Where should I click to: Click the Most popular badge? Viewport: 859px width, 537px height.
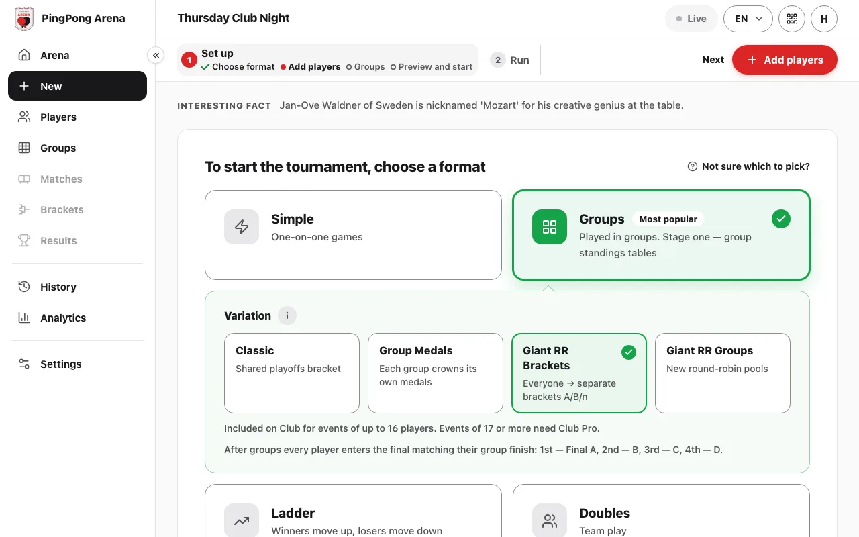click(668, 219)
